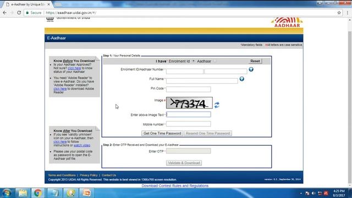Open Privacy Policy footer link
The height and width of the screenshot is (198, 352).
click(x=89, y=175)
